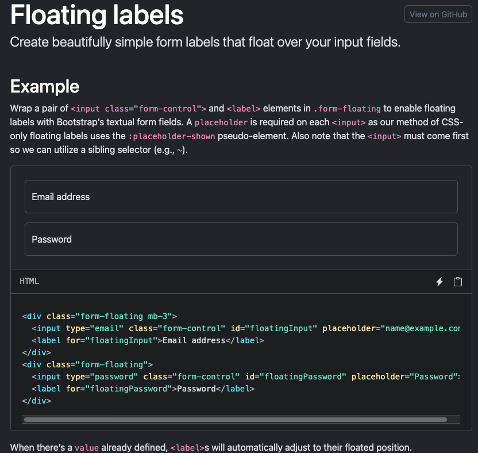This screenshot has height=453, width=478.
Task: Click the <input class="form-control"> inline code
Action: [x=138, y=109]
